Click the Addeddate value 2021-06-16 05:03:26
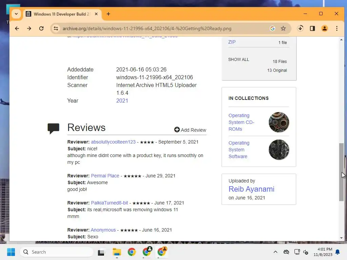Viewport: 347px width, 260px height. [141, 69]
